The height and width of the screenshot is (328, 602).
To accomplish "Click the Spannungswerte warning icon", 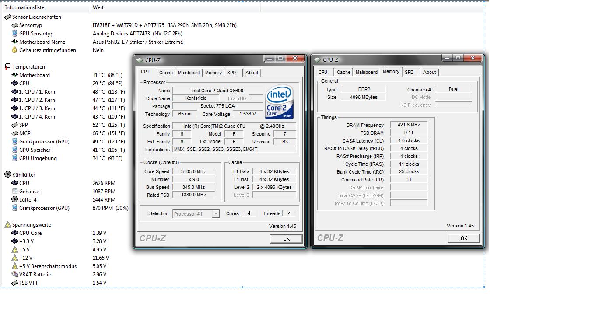I will click(7, 225).
